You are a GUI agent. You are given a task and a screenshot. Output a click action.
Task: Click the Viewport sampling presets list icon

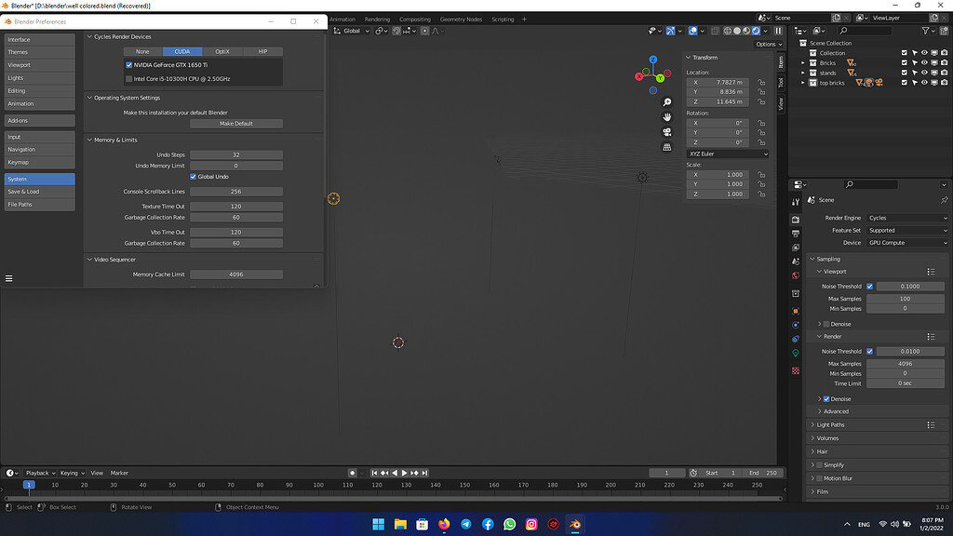click(931, 272)
